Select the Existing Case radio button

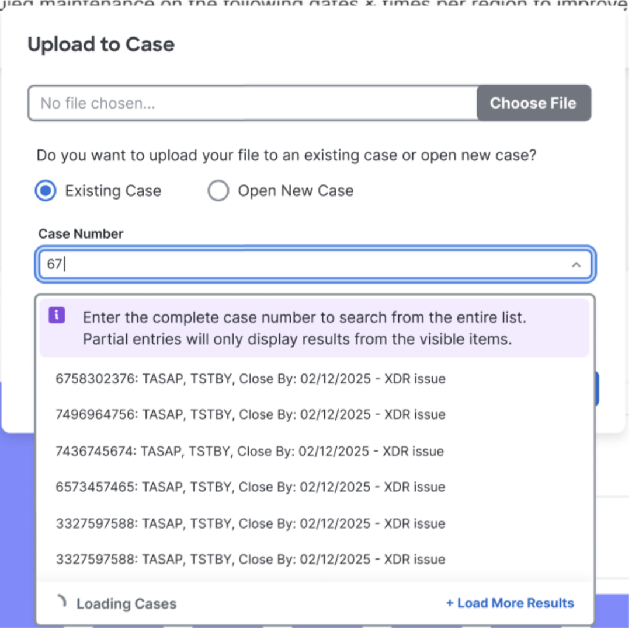[46, 191]
